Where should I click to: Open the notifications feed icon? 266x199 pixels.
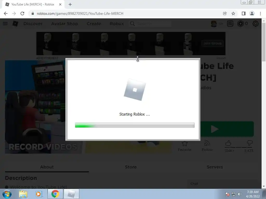230,24
